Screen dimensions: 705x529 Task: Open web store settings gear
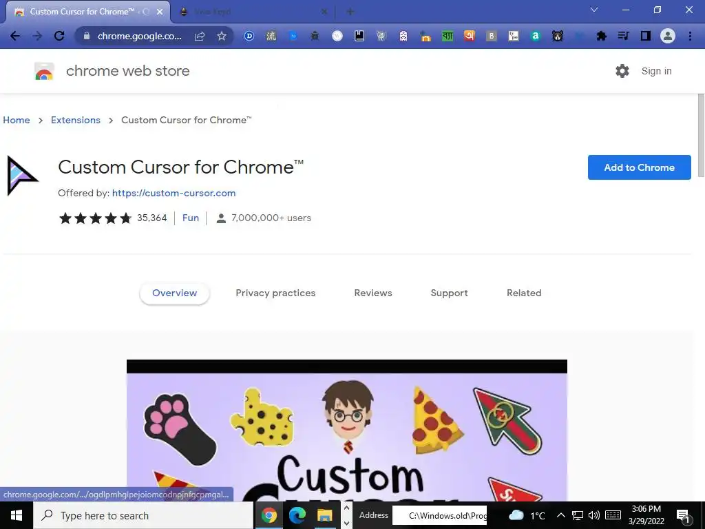(x=622, y=71)
